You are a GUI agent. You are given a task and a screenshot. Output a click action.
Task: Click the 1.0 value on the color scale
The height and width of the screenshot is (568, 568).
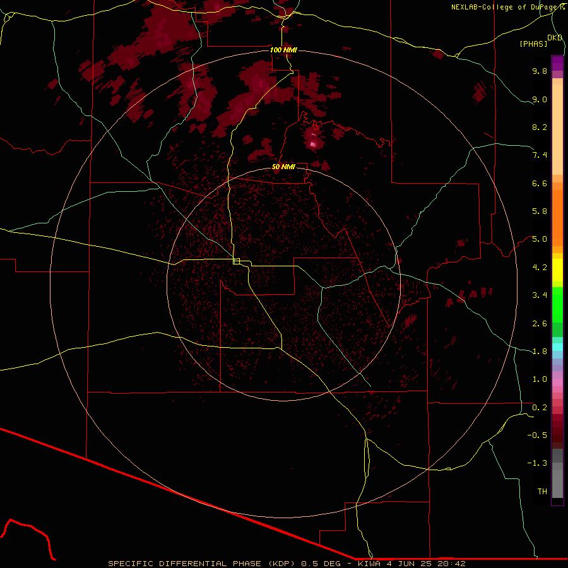pos(540,379)
